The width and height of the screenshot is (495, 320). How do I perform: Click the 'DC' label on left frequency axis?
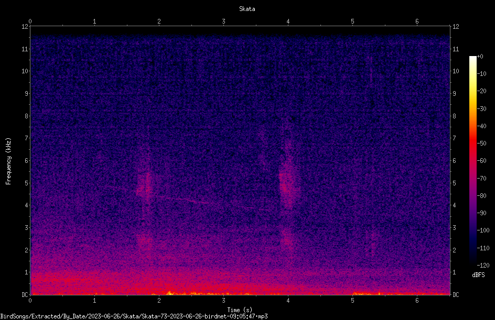pos(25,294)
